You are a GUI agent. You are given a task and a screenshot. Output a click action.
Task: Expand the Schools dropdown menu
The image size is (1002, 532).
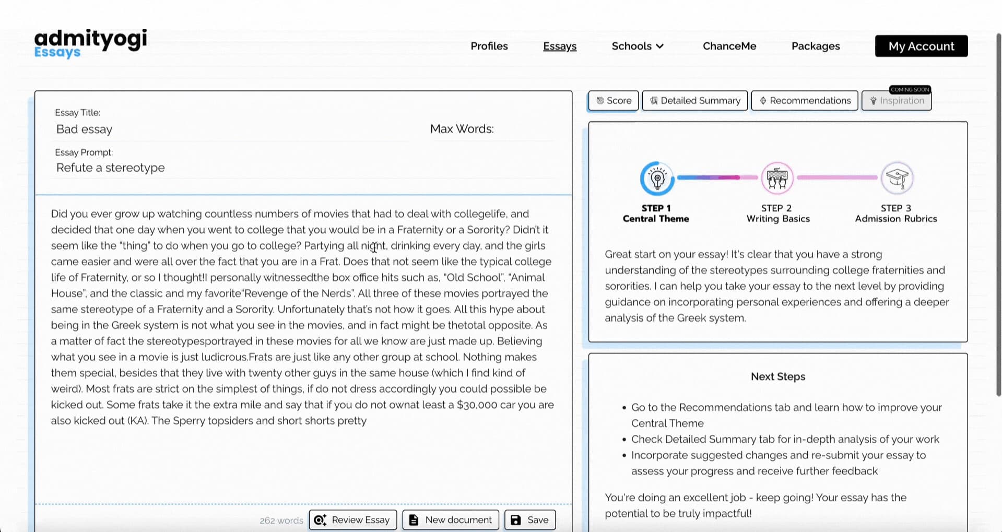(638, 46)
